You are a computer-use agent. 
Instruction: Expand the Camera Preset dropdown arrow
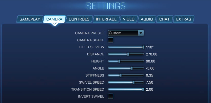pyautogui.click(x=141, y=33)
